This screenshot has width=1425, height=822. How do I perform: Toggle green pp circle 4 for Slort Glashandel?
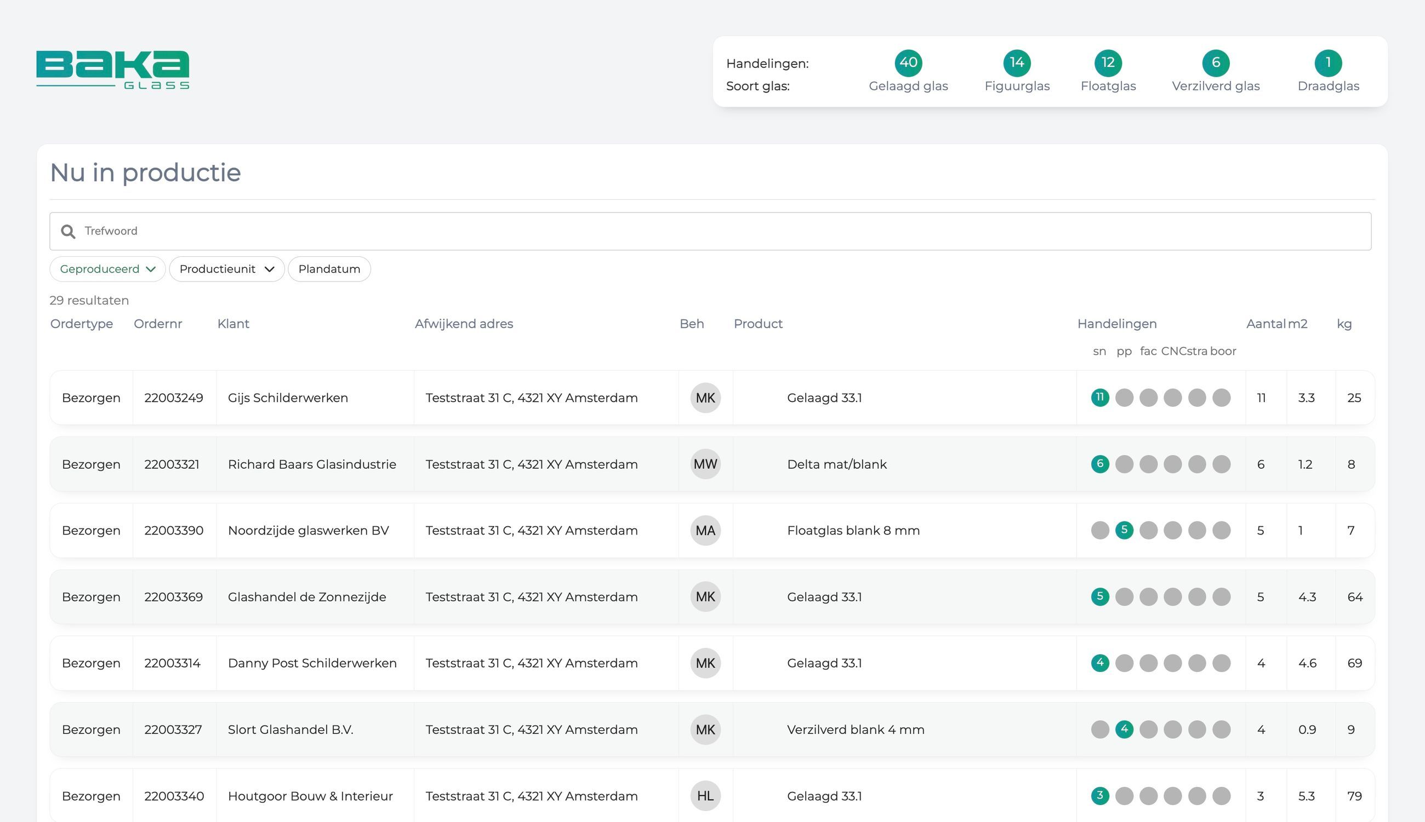coord(1124,729)
